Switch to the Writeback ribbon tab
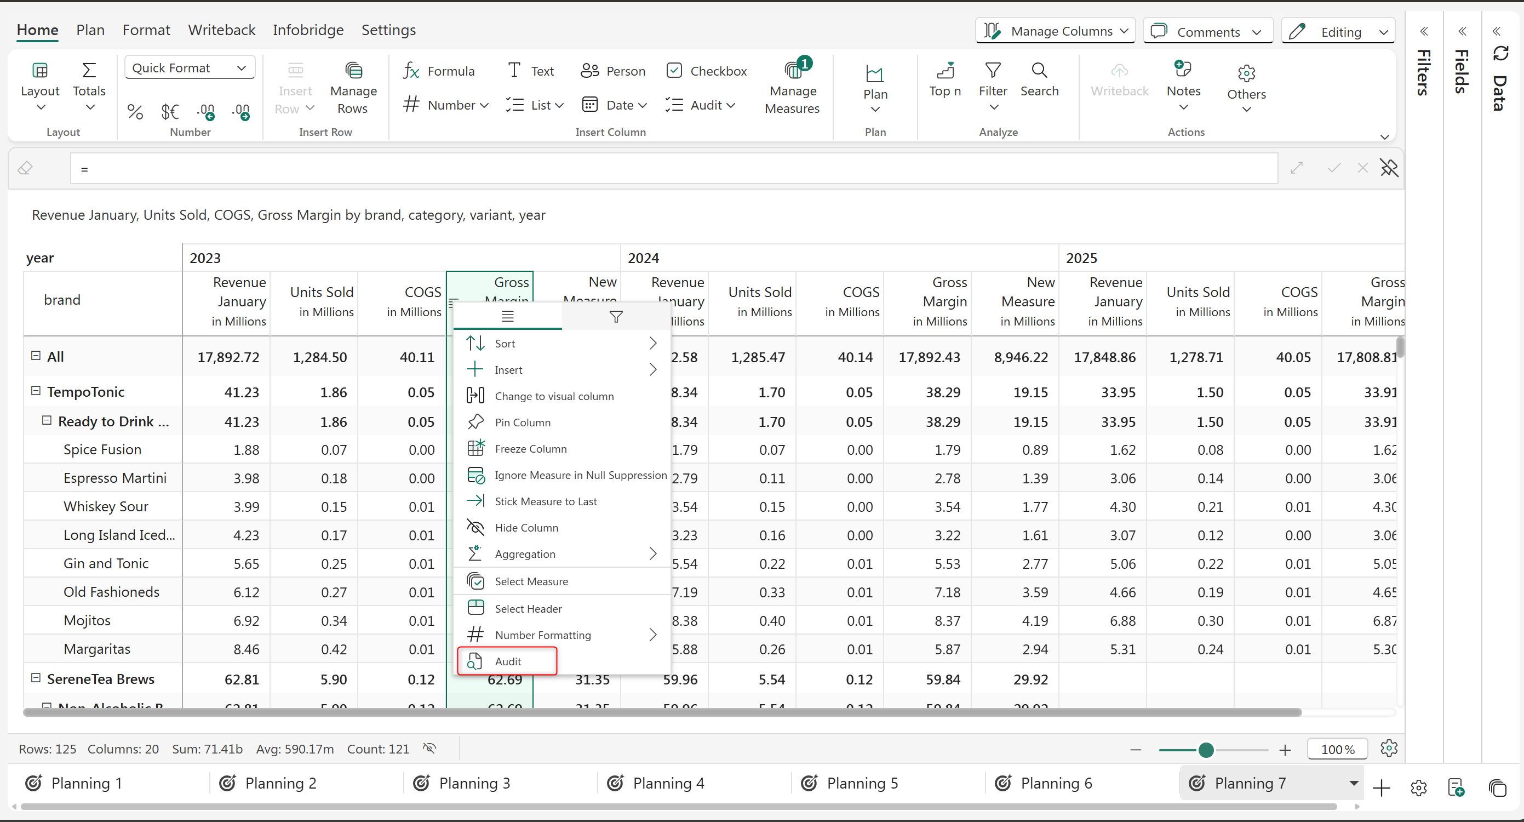 point(221,30)
